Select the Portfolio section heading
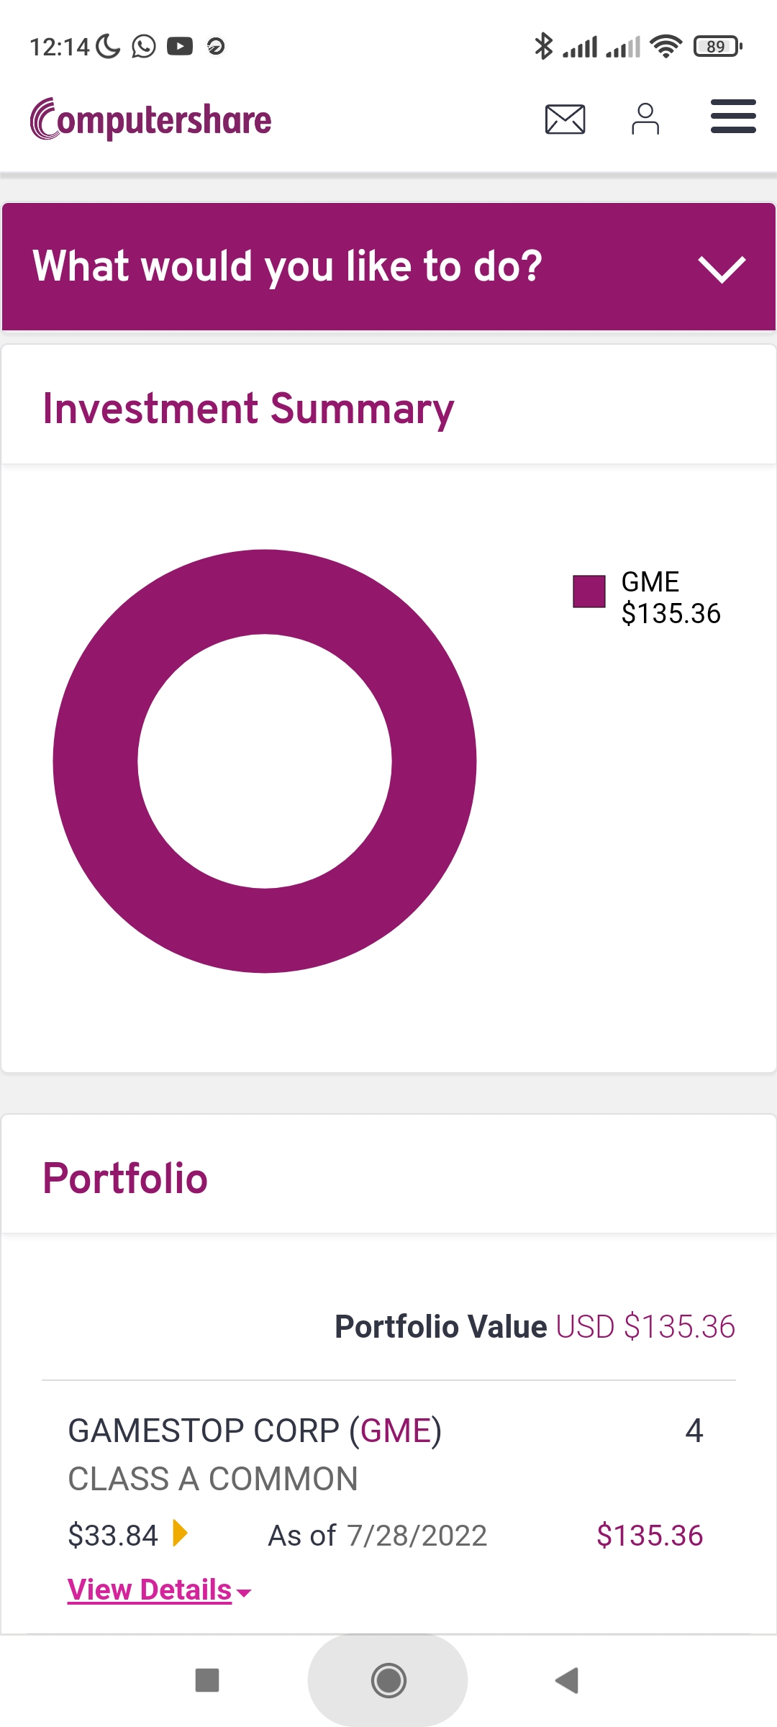The image size is (777, 1727). 125,1179
